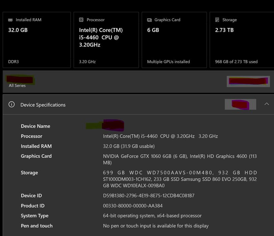The width and height of the screenshot is (274, 236).
Task: Click the 'Graphics Card' specifications row label
Action: point(36,156)
